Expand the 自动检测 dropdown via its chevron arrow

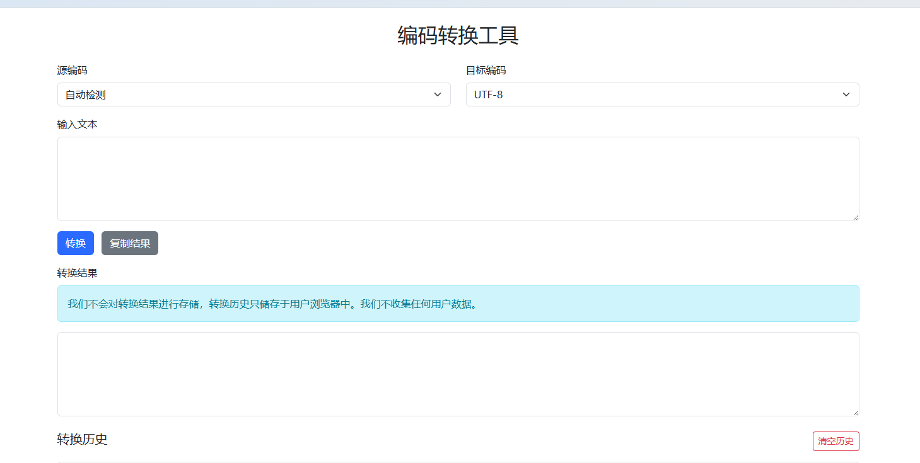438,94
